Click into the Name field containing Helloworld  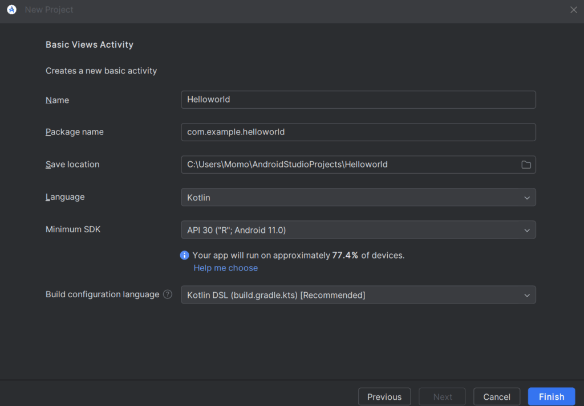point(358,99)
